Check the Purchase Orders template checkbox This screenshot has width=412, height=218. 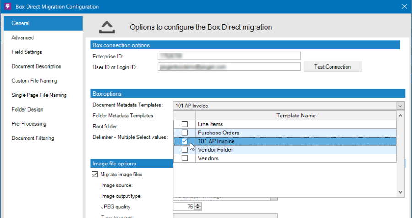184,133
